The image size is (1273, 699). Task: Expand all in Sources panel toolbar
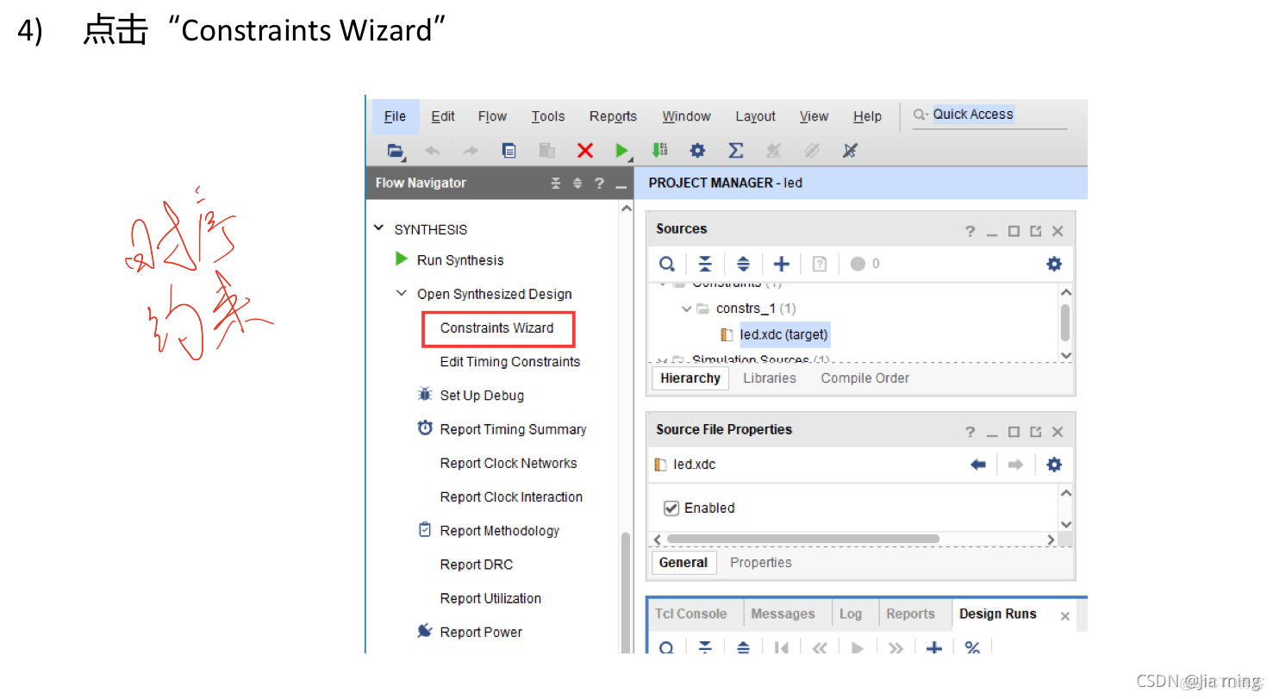click(743, 264)
